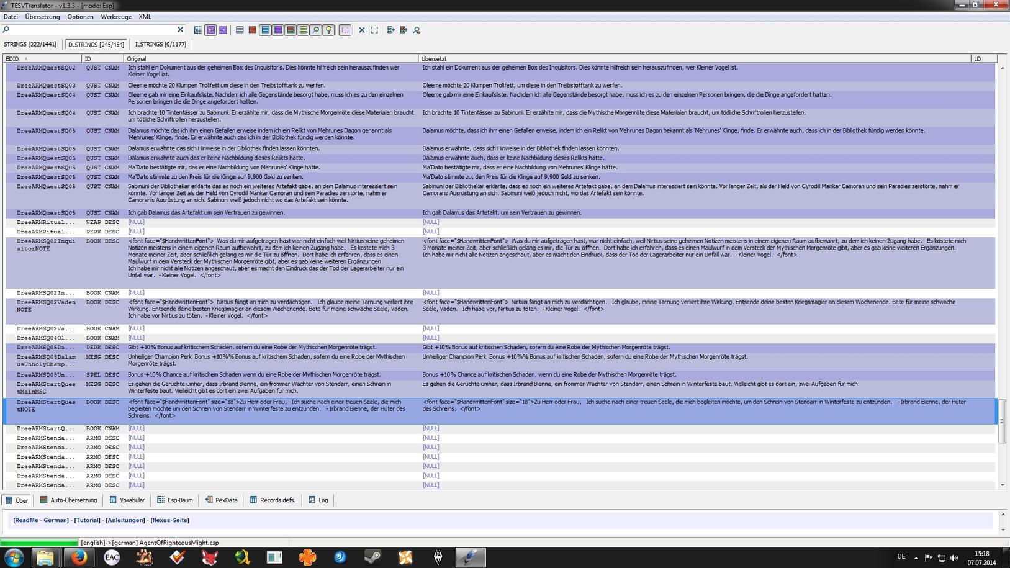Switch to the STRINGS tab
This screenshot has height=568, width=1010.
point(30,44)
